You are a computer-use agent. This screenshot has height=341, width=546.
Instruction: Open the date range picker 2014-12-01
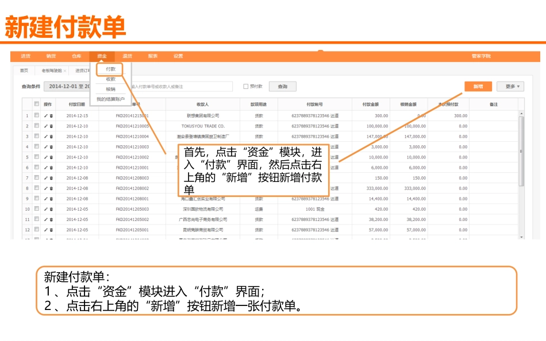pos(67,86)
